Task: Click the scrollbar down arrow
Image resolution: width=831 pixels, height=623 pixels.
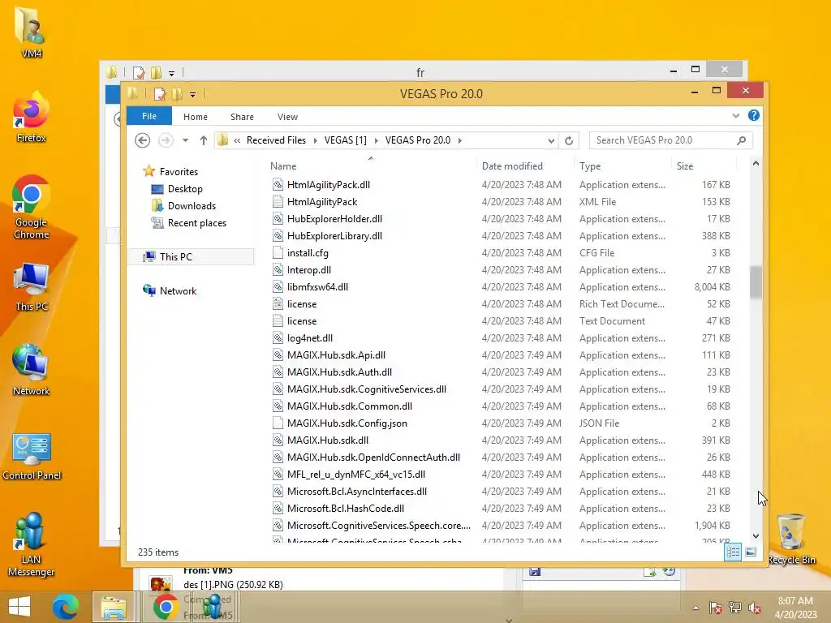Action: [756, 535]
